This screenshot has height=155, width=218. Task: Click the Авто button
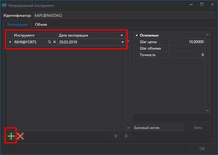pyautogui.click(x=198, y=128)
